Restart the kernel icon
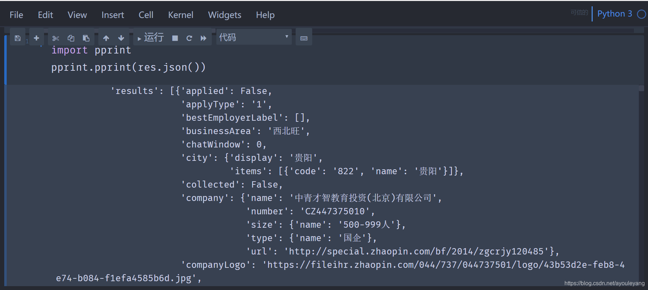Image resolution: width=648 pixels, height=290 pixels. (189, 38)
